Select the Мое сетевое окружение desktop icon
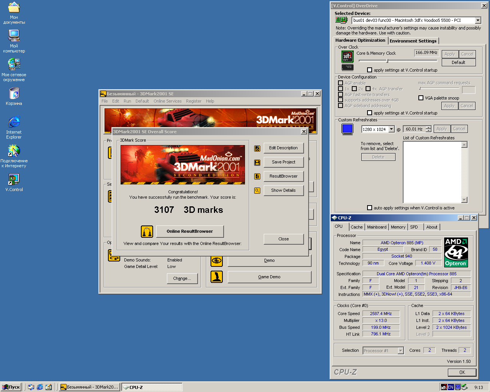The width and height of the screenshot is (490, 392). [14, 65]
